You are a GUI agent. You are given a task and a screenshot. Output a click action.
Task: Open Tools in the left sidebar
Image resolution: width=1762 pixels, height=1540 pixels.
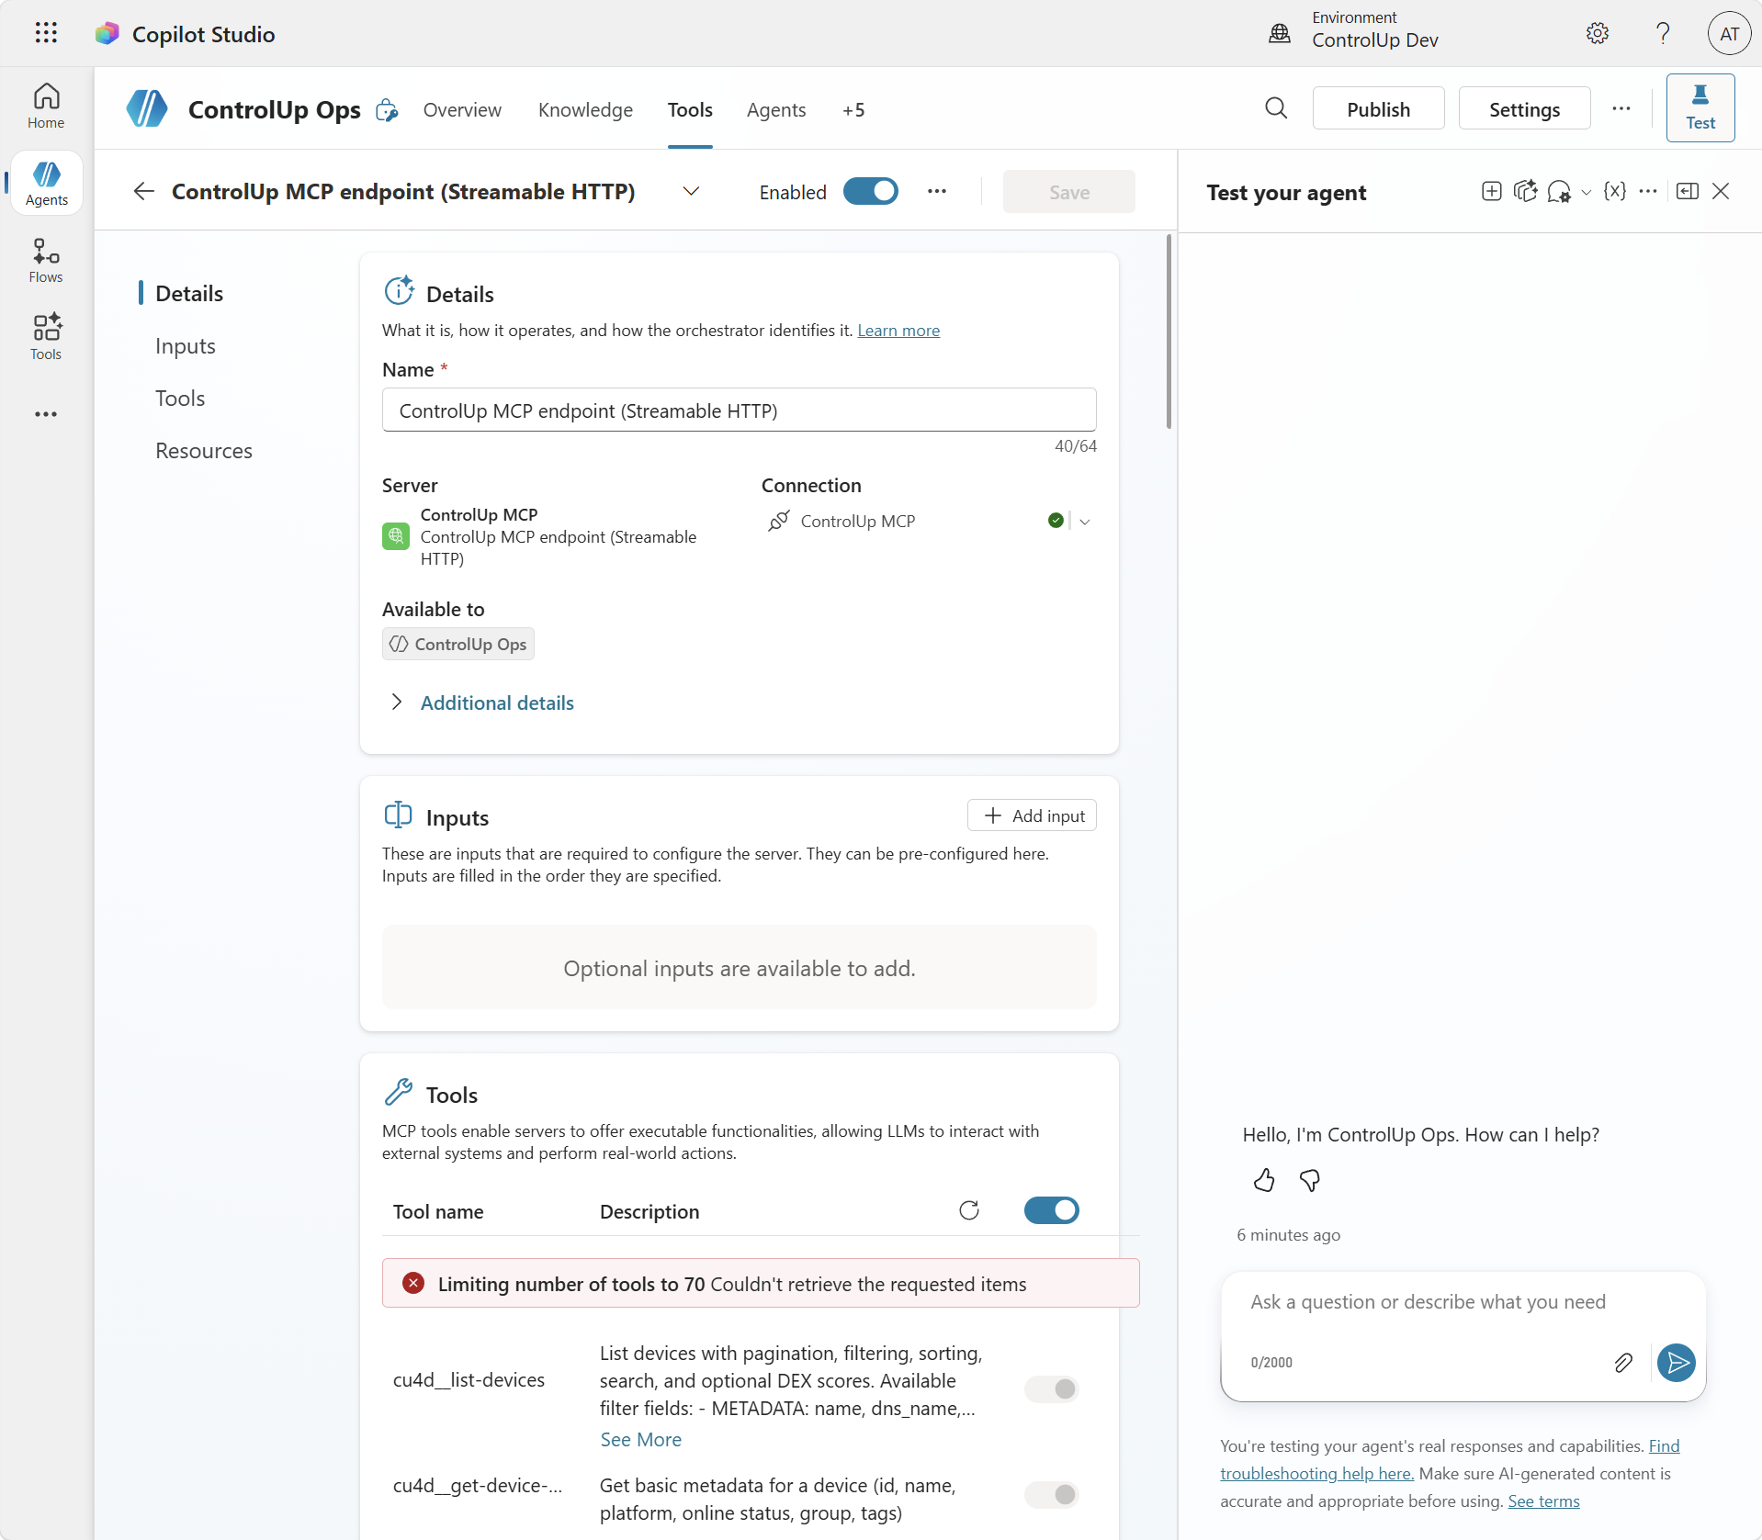[x=46, y=338]
